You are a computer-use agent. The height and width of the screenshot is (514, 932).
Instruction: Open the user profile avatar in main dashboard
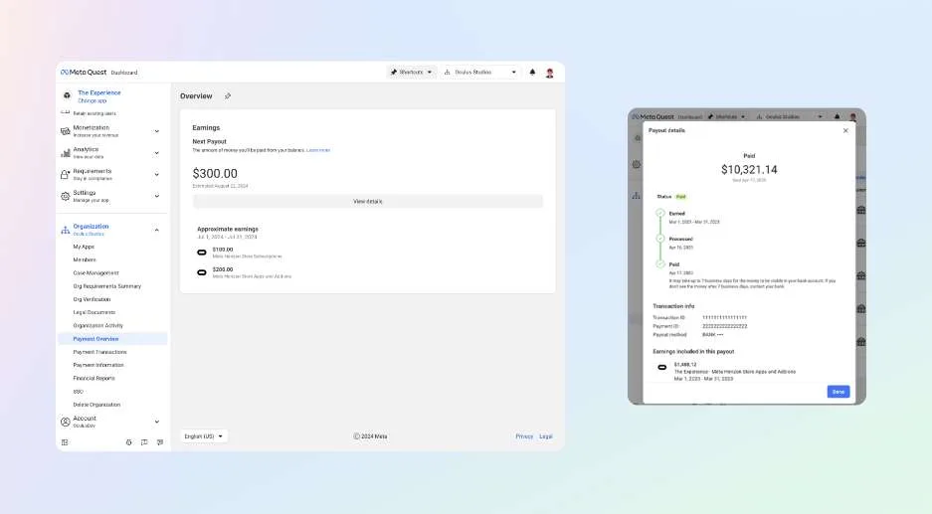pyautogui.click(x=550, y=73)
